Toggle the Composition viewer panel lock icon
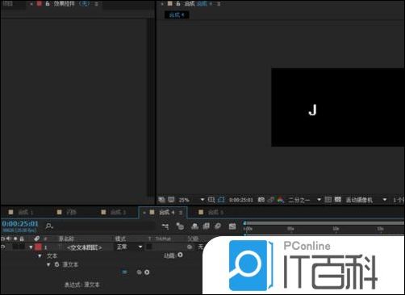 coord(178,4)
